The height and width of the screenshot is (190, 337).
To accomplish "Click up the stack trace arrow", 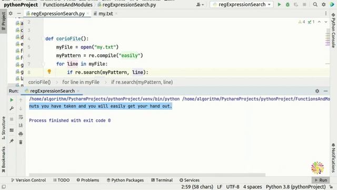I will click(21, 100).
